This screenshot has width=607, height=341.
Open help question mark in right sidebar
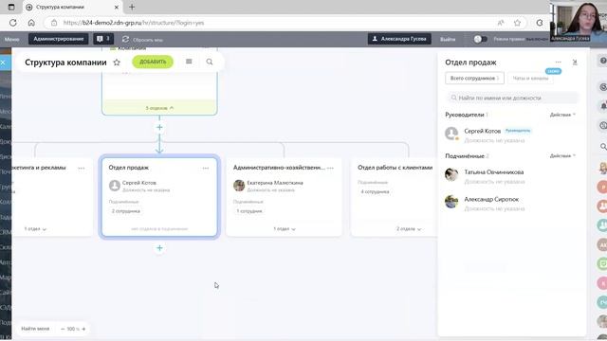(x=603, y=61)
